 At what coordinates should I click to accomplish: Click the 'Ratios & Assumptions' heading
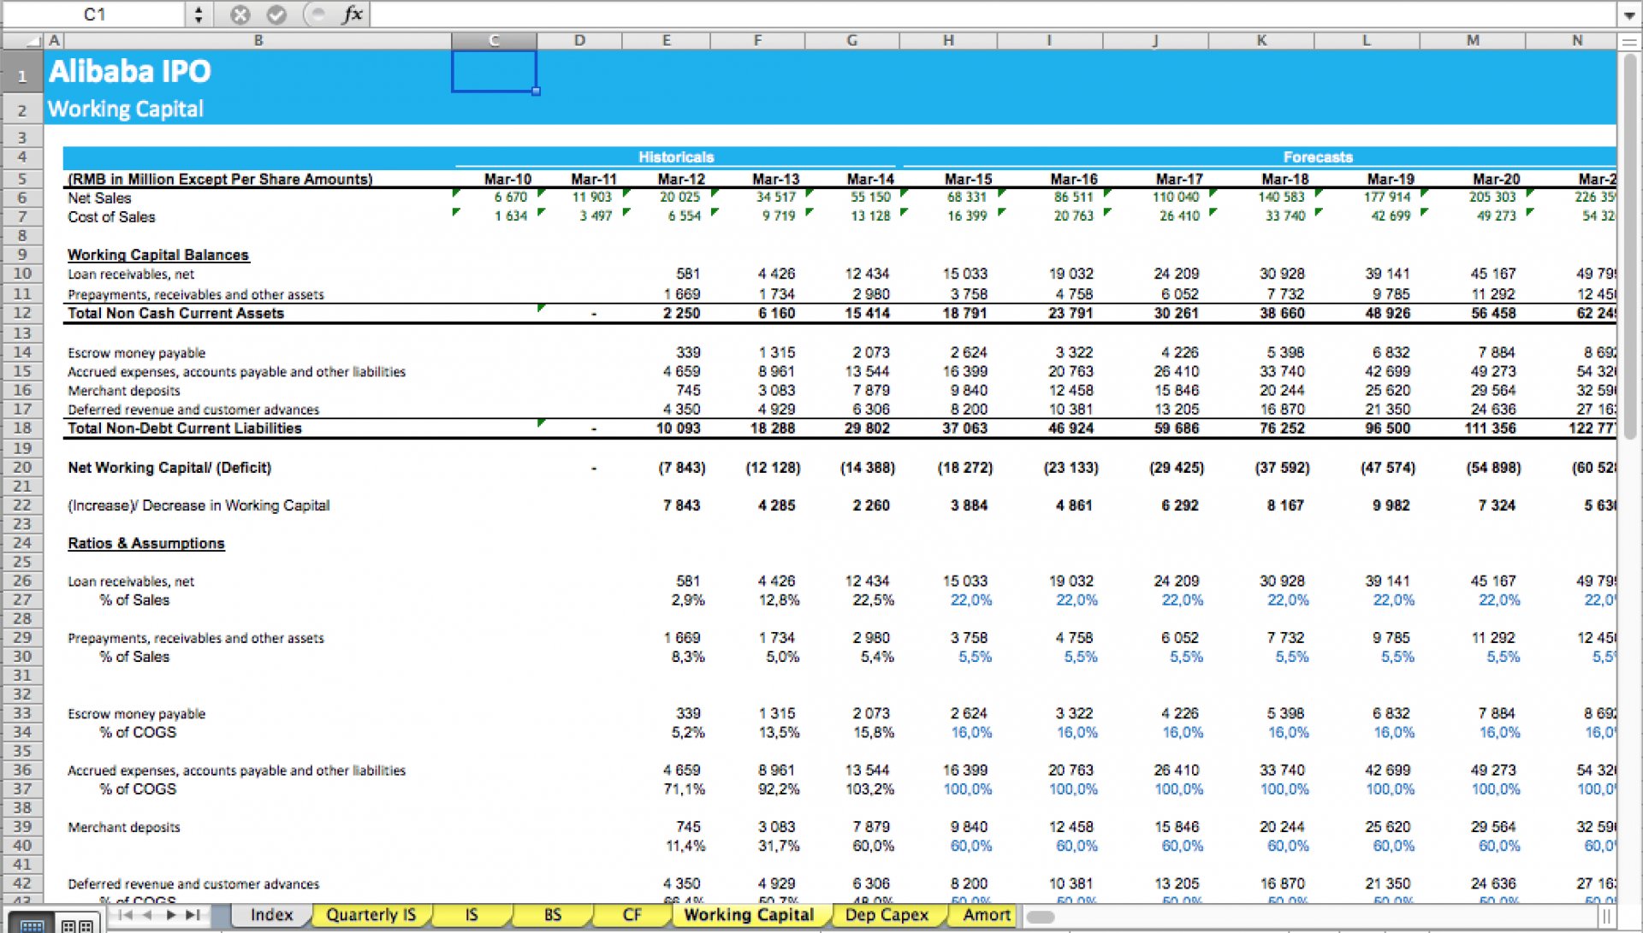coord(146,543)
